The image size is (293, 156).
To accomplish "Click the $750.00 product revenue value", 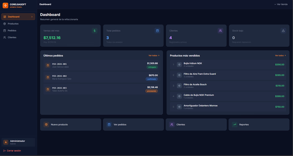I will pos(280,107).
